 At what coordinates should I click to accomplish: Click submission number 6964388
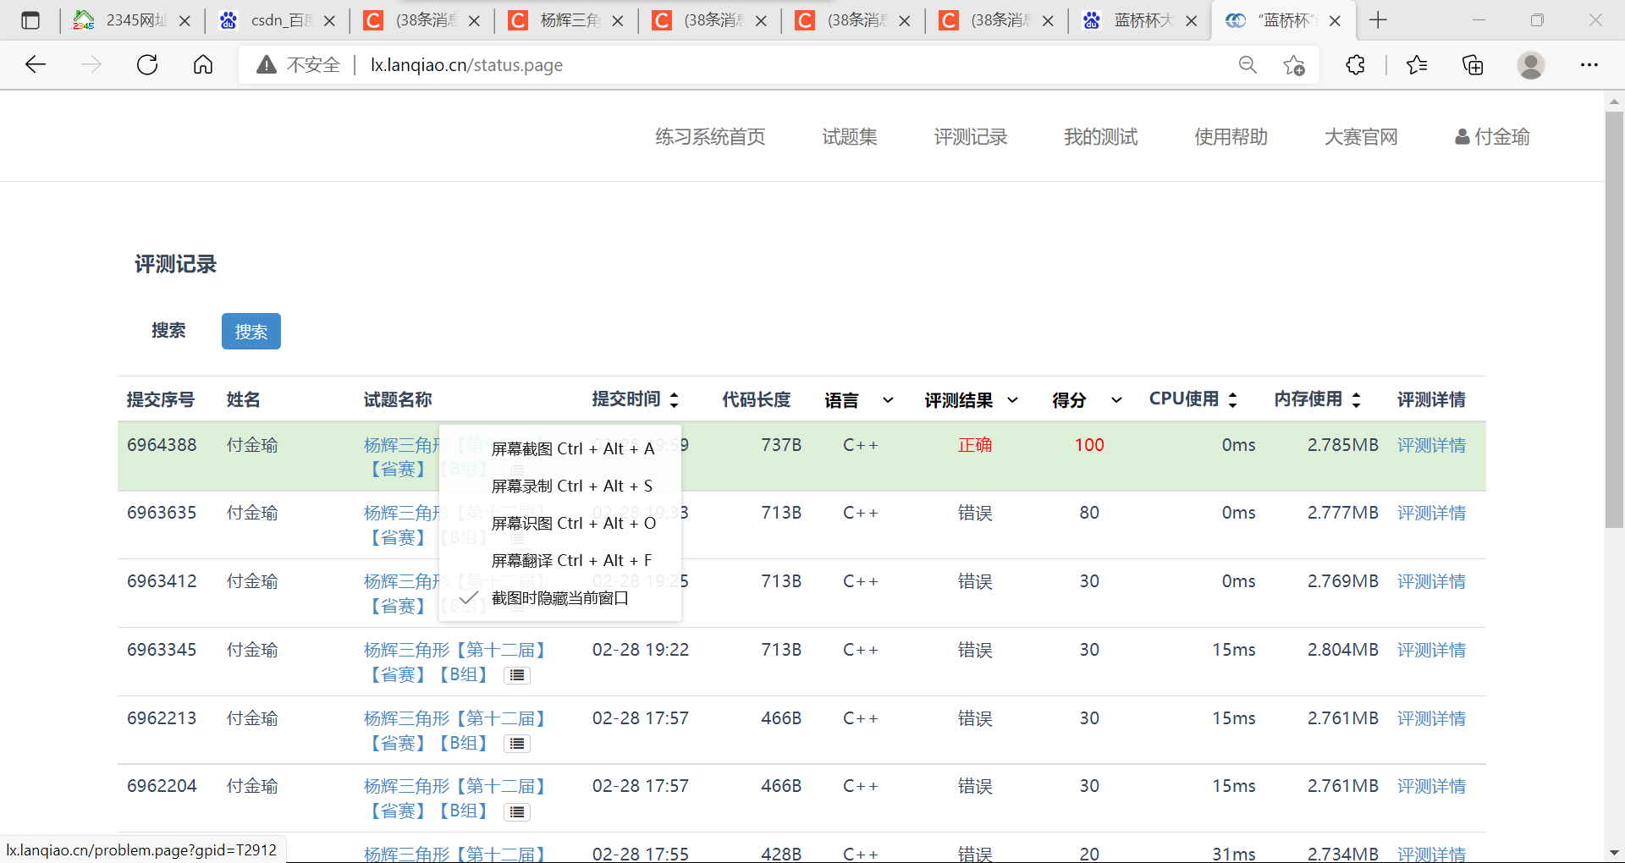coord(162,445)
